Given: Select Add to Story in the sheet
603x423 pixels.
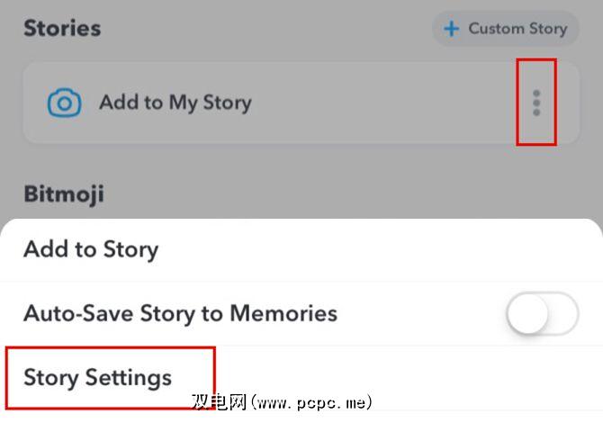Looking at the screenshot, I should 91,249.
